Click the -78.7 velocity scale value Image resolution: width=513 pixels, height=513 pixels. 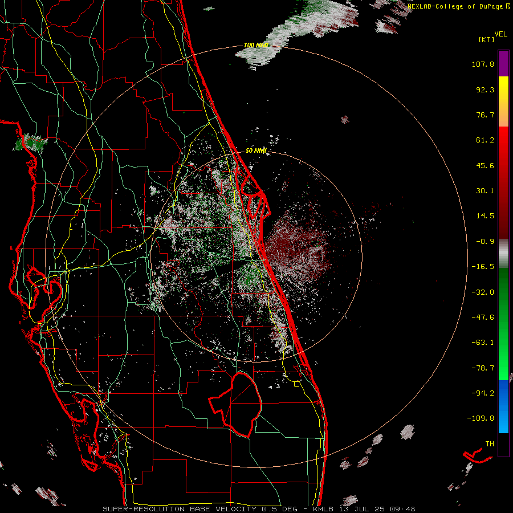point(483,368)
